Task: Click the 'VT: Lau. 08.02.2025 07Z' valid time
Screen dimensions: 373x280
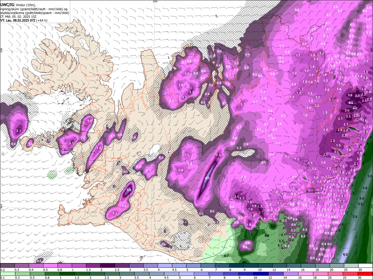Action: point(17,20)
